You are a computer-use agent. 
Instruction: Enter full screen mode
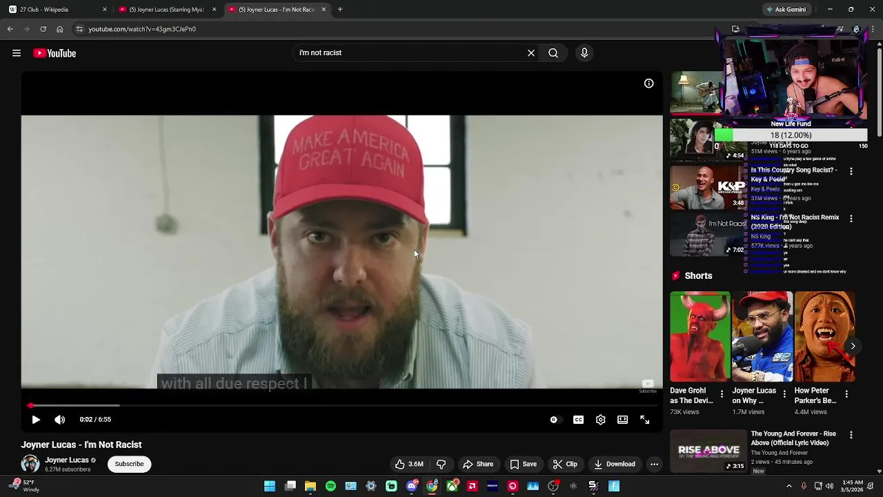point(645,420)
